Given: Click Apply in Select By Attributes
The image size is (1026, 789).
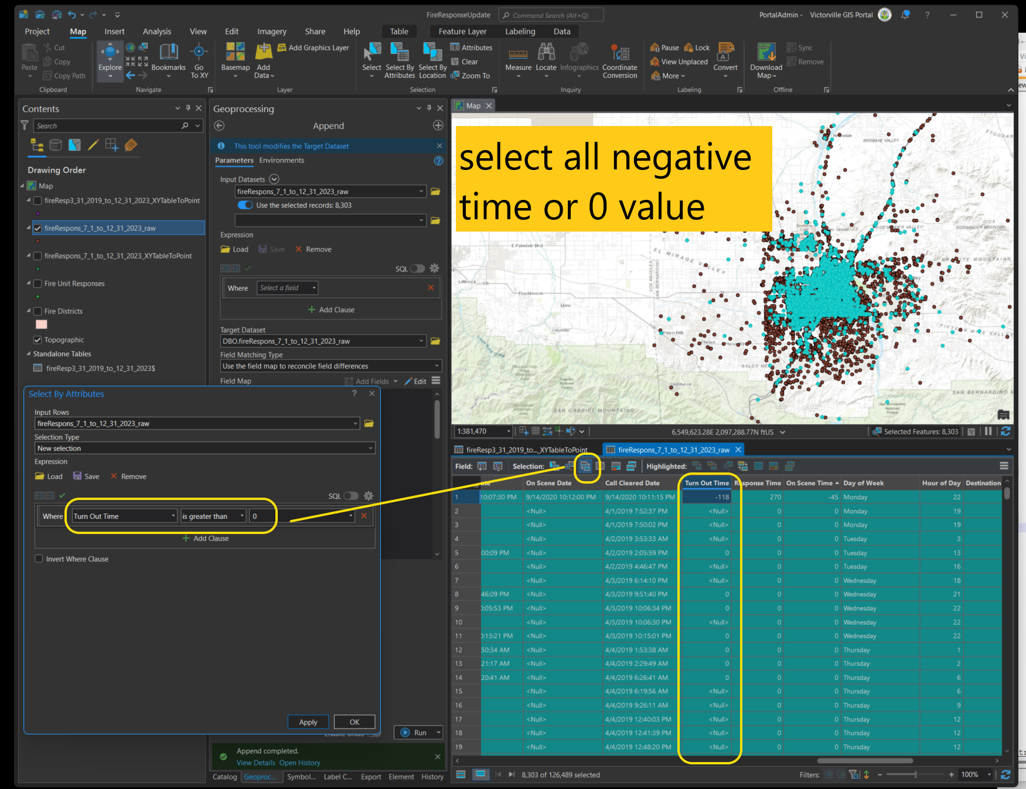Looking at the screenshot, I should 308,722.
